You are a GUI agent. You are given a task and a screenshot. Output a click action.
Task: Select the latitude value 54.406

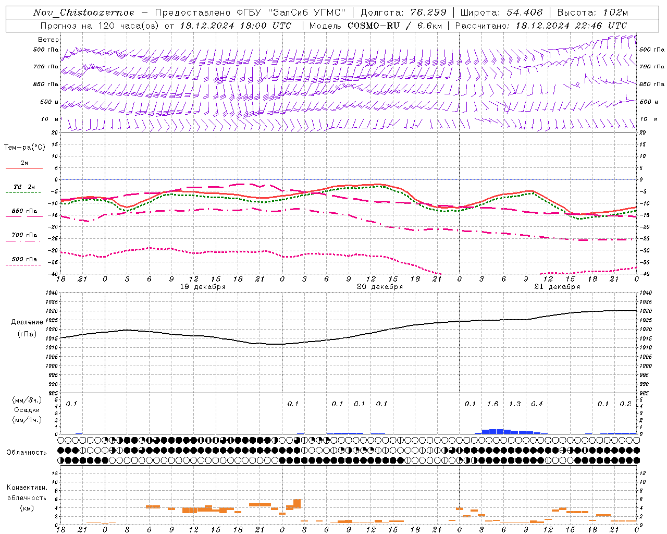(524, 13)
